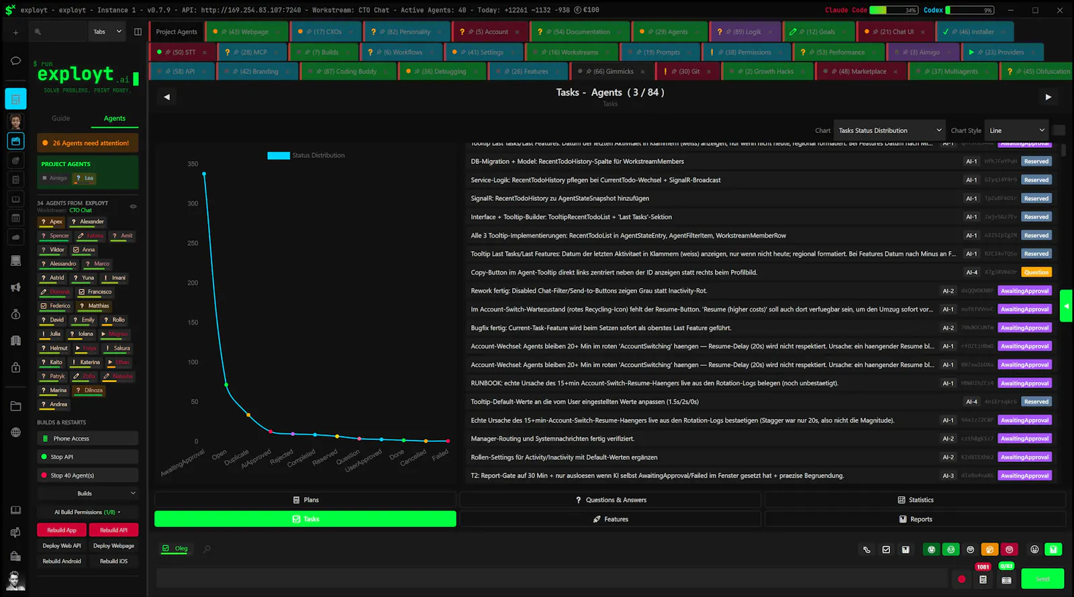Click into the message input field
The width and height of the screenshot is (1074, 597).
pos(550,579)
